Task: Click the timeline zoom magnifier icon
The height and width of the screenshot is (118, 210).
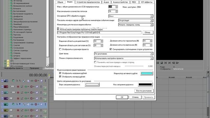Action: [208, 72]
